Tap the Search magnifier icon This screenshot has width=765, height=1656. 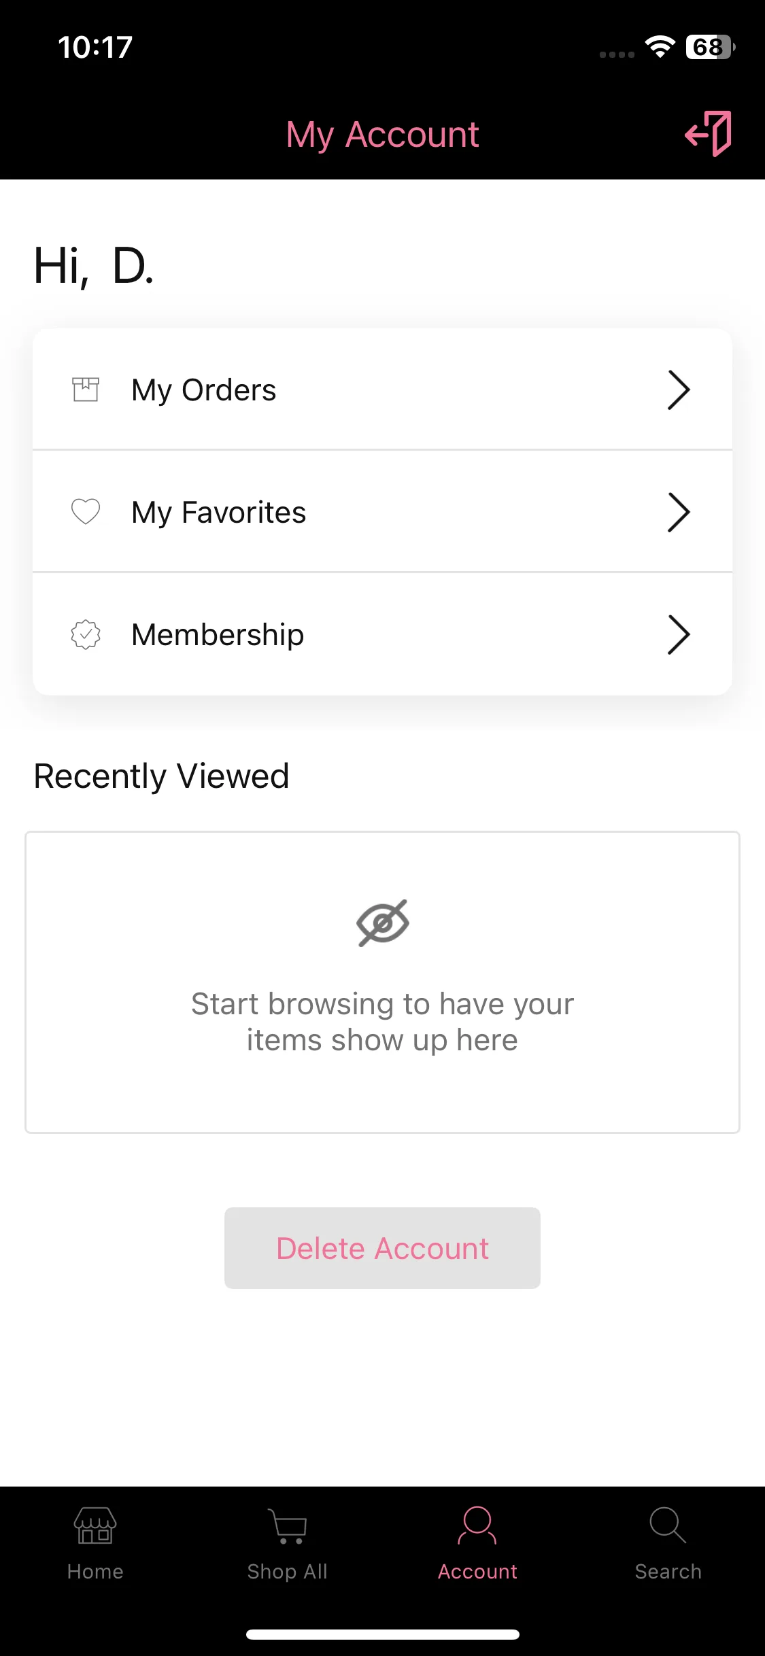pos(668,1525)
